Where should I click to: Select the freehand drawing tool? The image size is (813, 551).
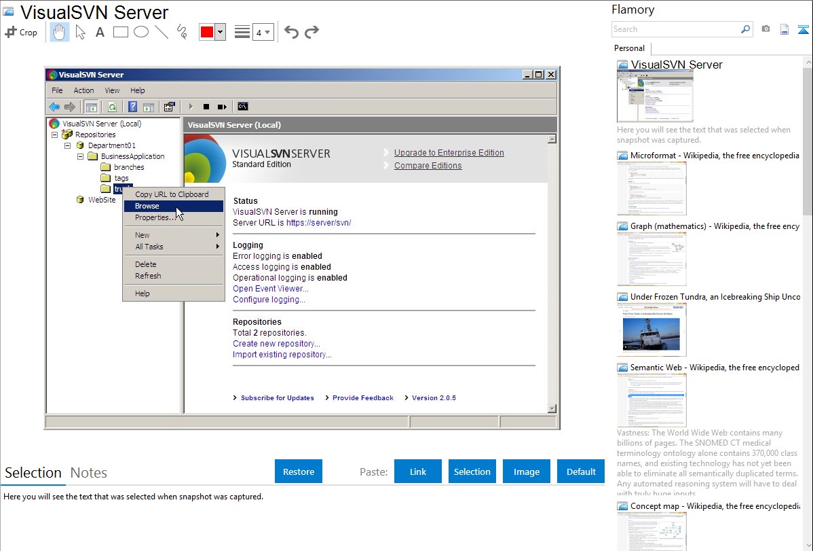point(182,32)
